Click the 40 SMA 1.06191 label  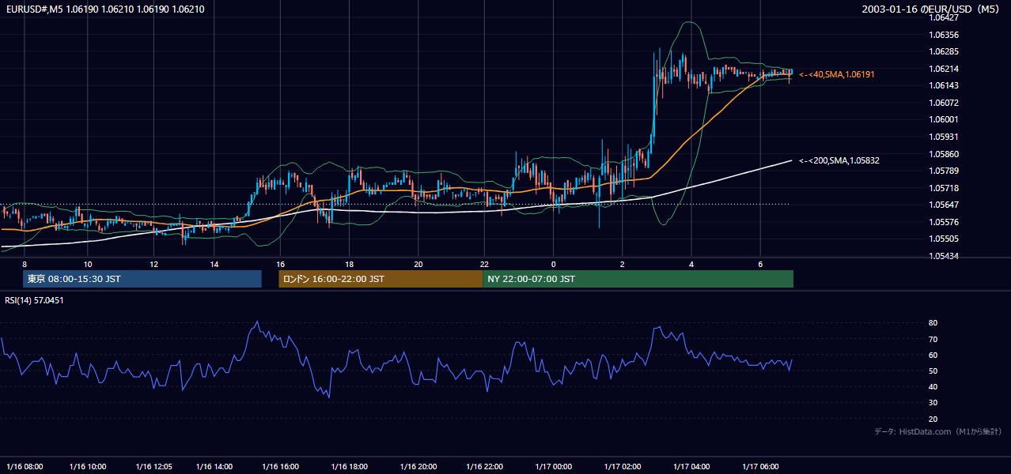click(x=837, y=74)
